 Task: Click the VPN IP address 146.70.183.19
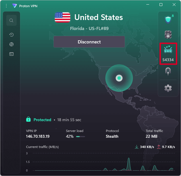coord(38,136)
